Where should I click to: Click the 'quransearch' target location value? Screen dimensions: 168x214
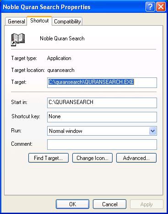(x=61, y=70)
